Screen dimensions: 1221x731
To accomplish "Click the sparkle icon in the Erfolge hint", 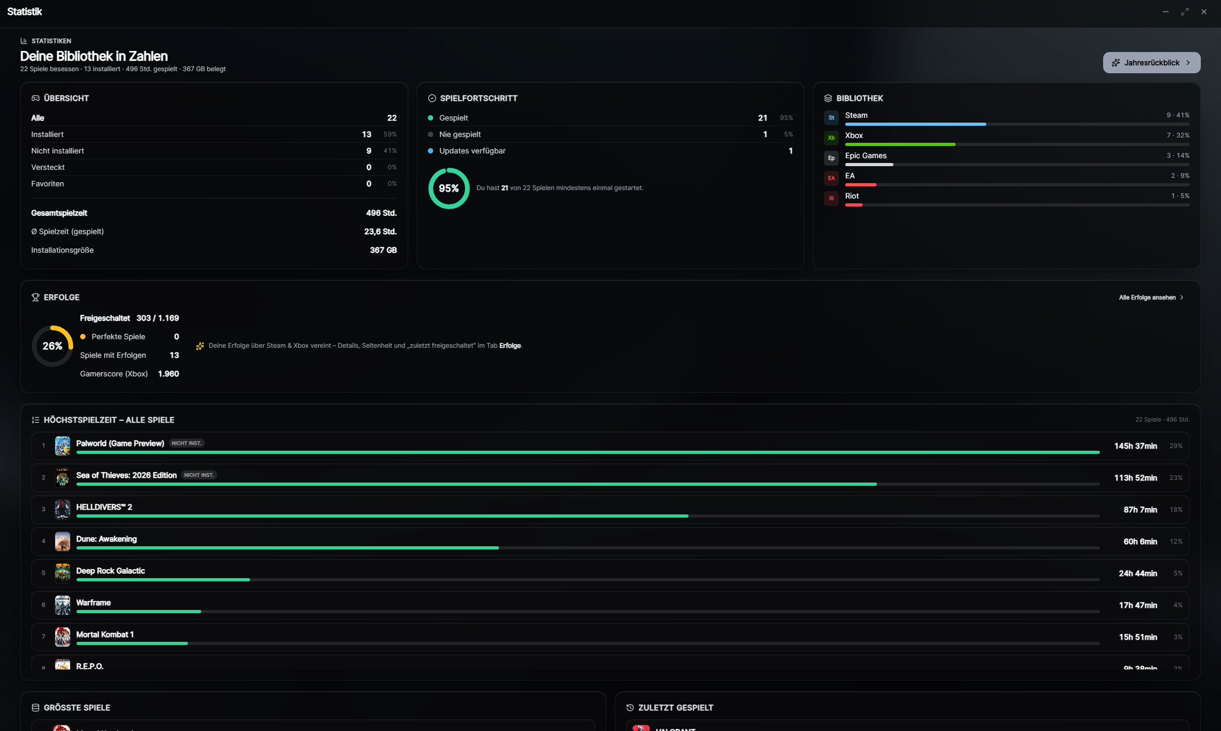I will pyautogui.click(x=200, y=346).
